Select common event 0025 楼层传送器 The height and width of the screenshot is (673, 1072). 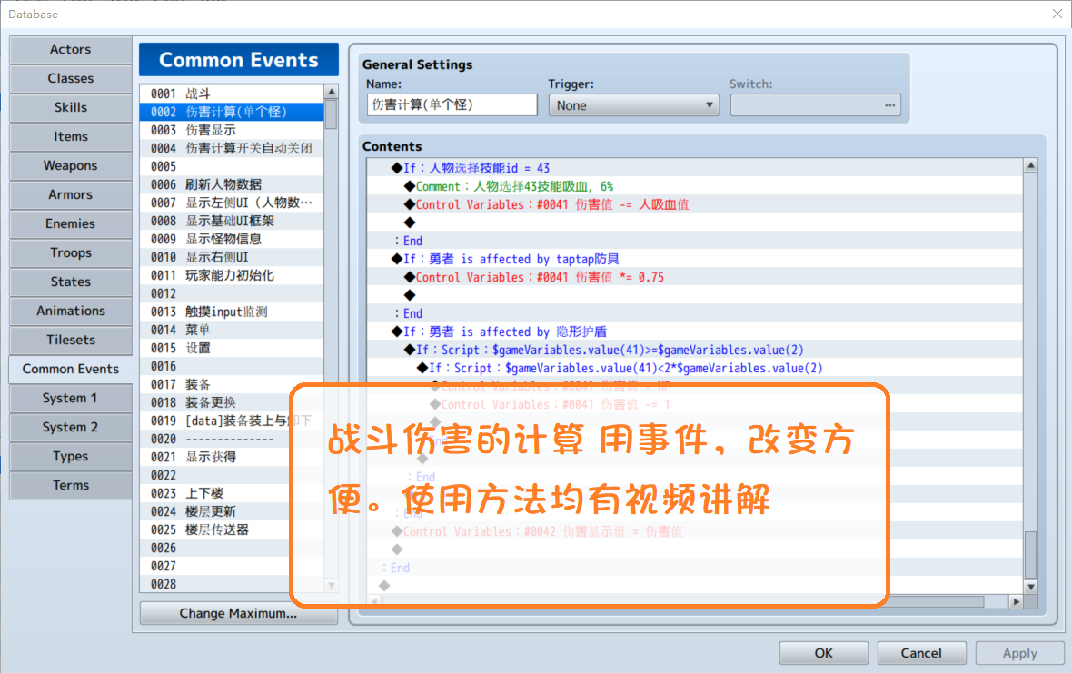click(232, 529)
